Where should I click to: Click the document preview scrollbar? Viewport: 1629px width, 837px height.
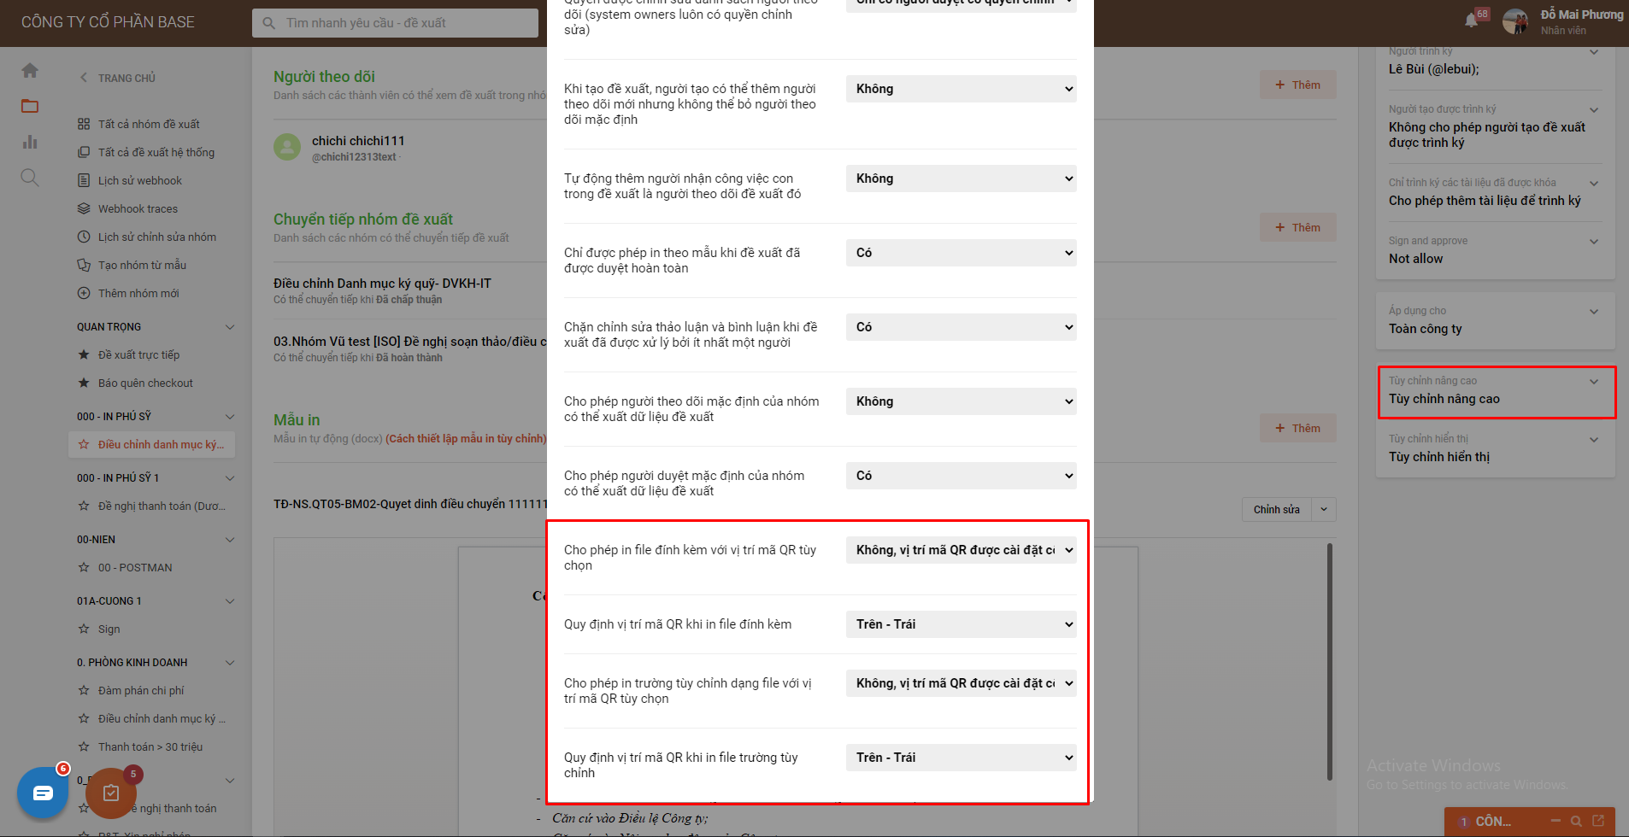(1329, 661)
